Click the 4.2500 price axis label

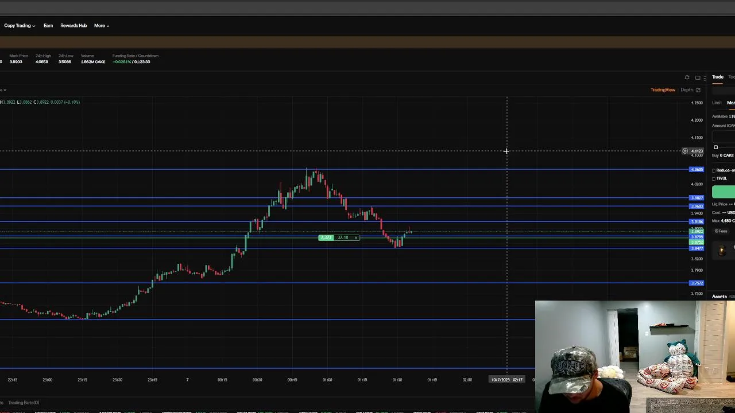point(697,103)
